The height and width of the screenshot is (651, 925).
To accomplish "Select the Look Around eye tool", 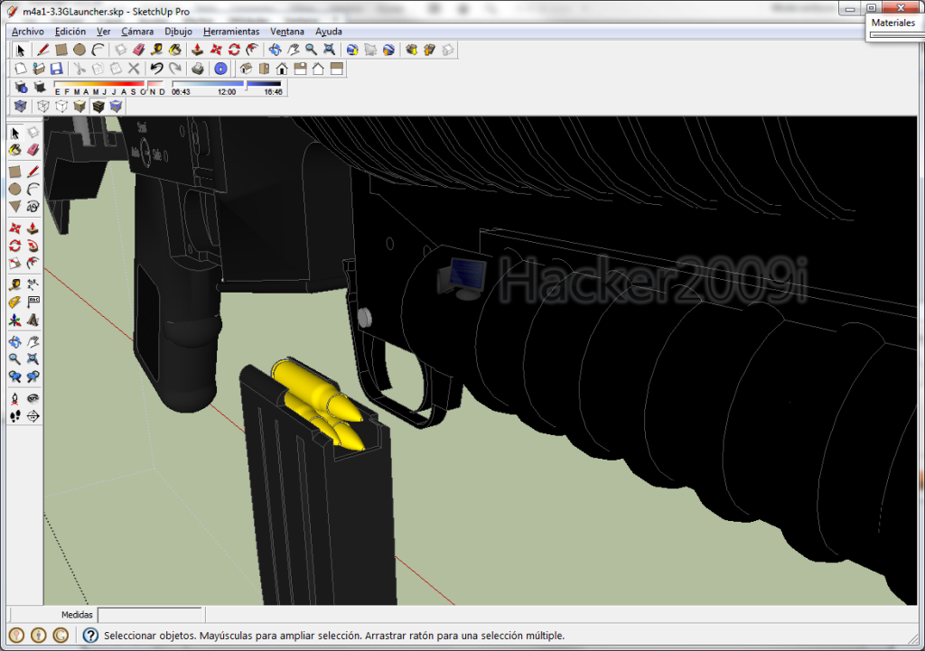I will point(33,398).
